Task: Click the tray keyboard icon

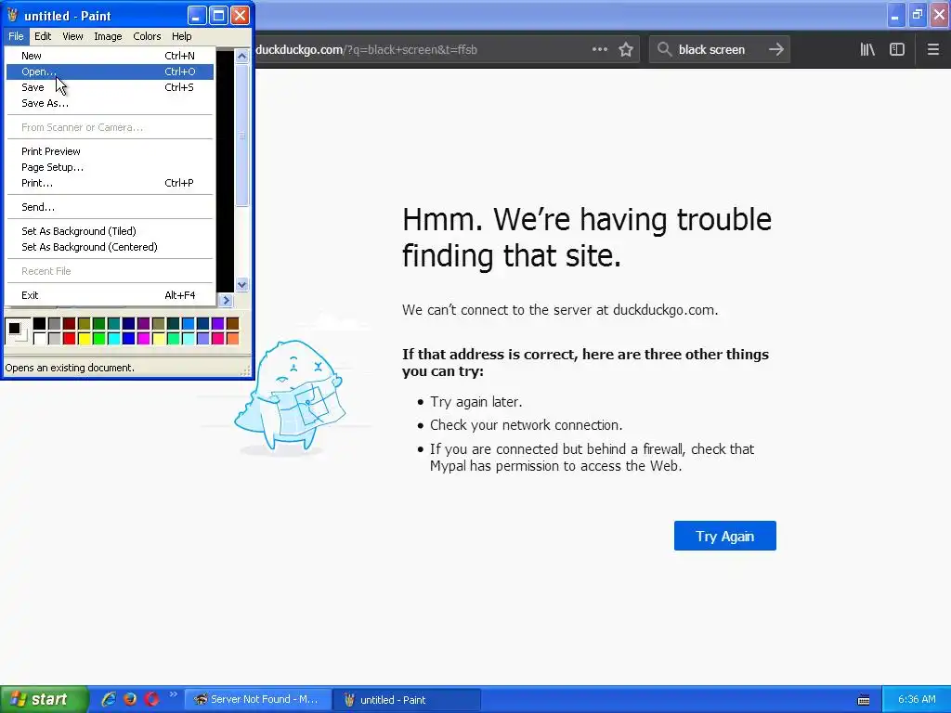Action: coord(864,700)
